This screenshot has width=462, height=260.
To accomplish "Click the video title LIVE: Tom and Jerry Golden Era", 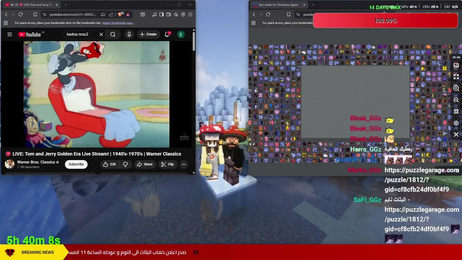I will coord(97,154).
